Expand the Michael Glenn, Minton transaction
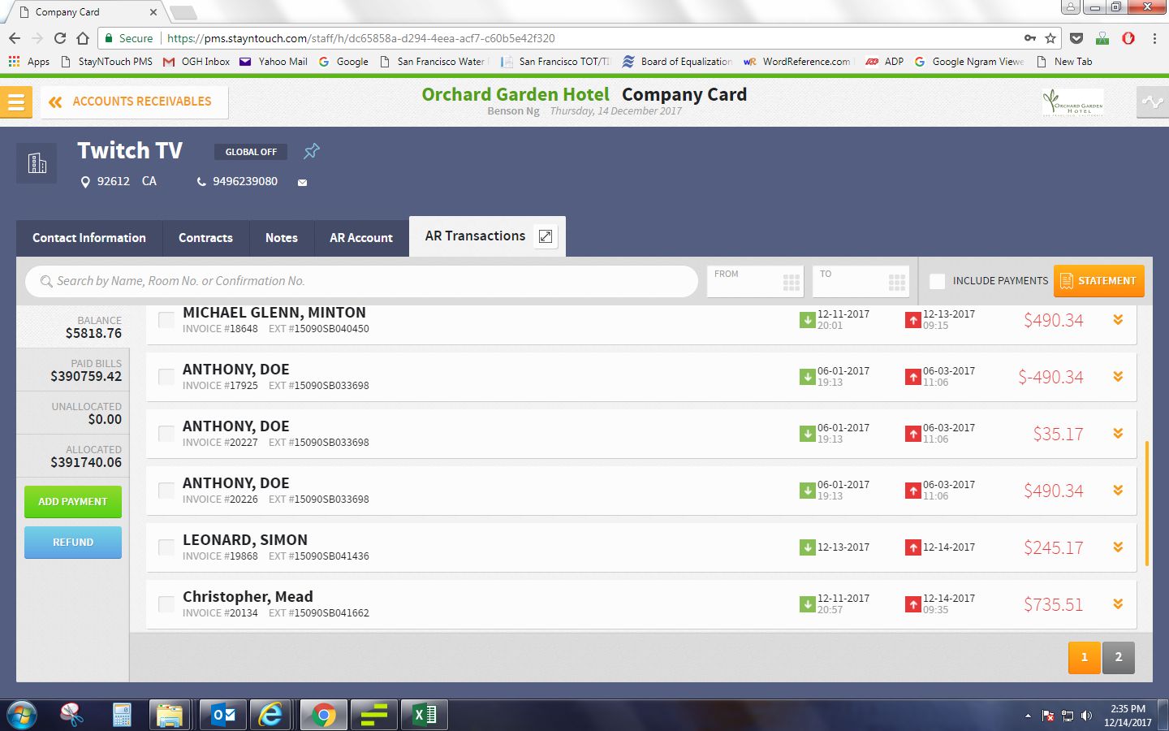This screenshot has height=731, width=1169. click(x=1118, y=320)
